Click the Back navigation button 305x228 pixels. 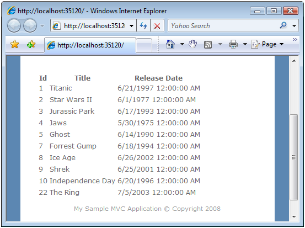click(x=14, y=26)
